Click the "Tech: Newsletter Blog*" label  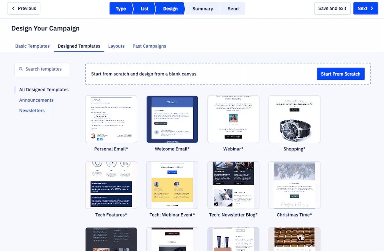[x=233, y=215]
